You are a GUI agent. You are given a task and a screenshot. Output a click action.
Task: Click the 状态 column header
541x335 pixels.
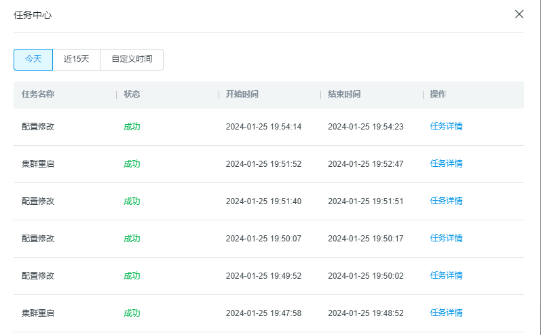132,94
